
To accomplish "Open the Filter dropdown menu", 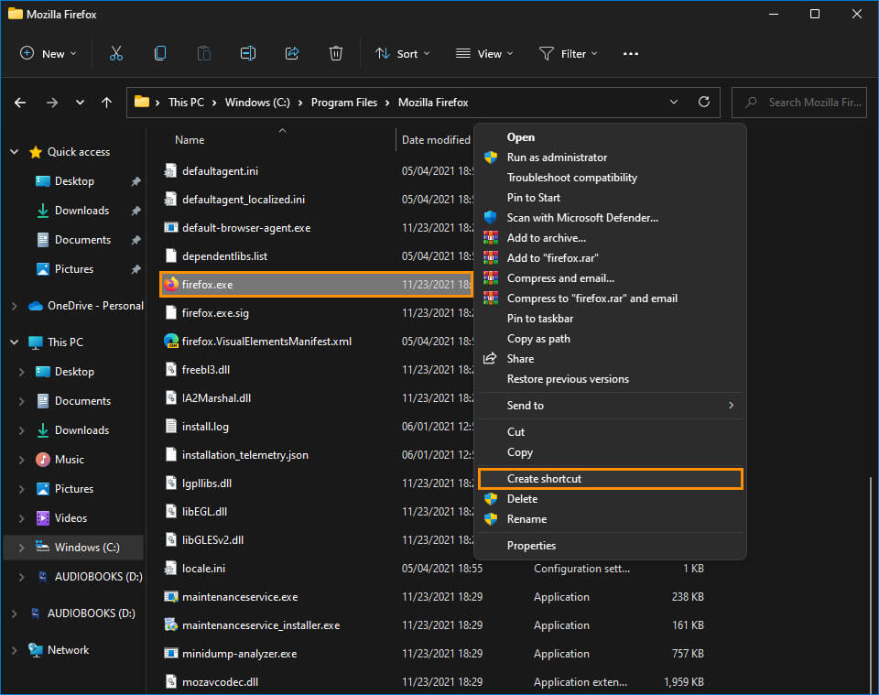I will click(568, 54).
